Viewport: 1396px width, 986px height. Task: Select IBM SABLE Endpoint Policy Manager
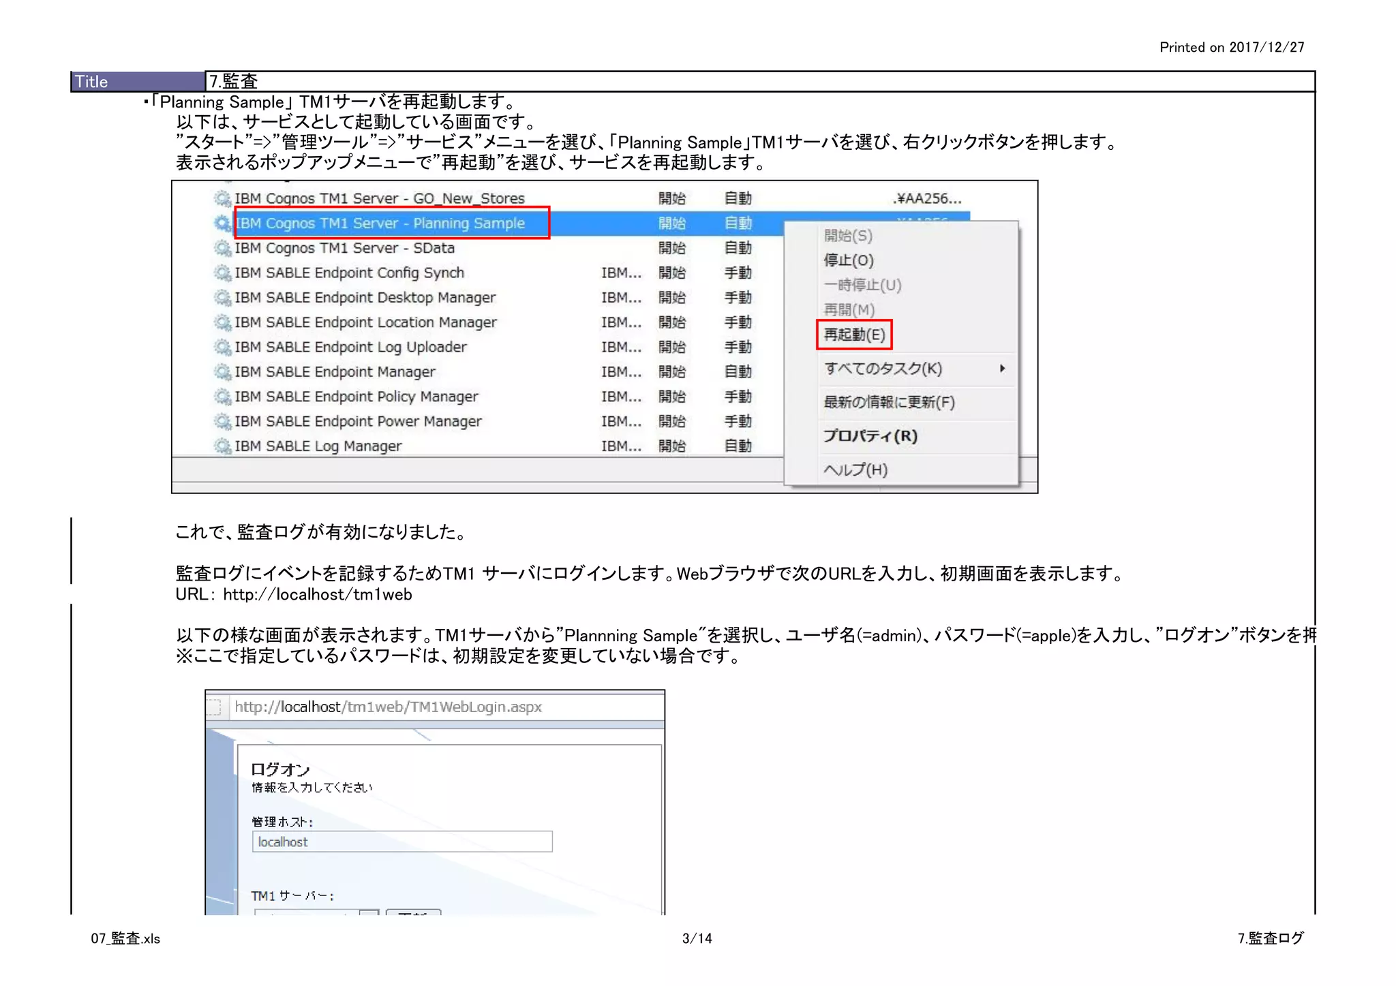(356, 397)
